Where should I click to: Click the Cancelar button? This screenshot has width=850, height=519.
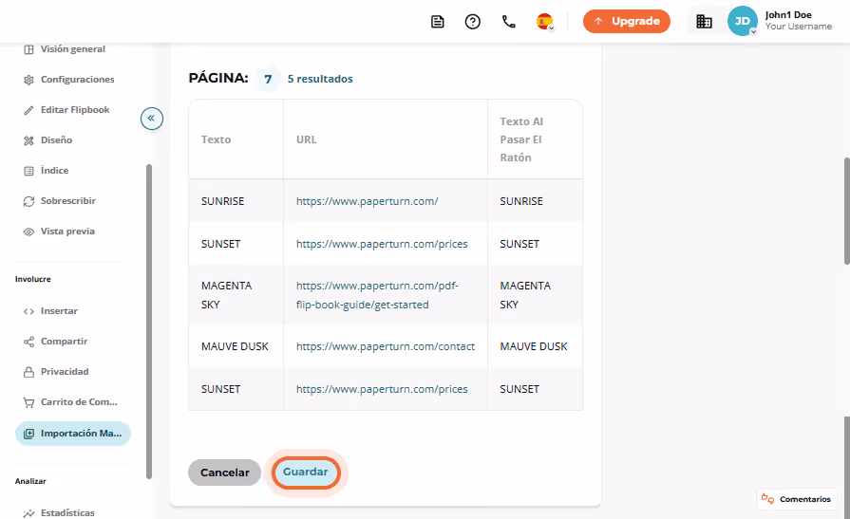(x=224, y=473)
